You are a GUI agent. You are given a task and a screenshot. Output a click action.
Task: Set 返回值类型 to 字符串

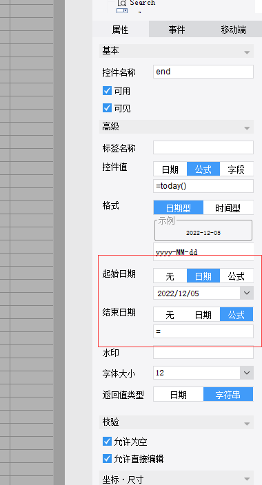click(228, 394)
